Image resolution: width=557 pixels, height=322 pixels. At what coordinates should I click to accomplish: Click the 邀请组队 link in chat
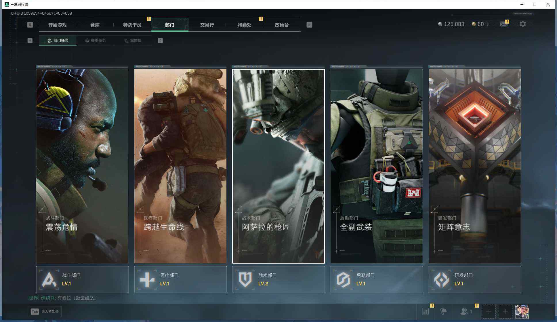[85, 298]
